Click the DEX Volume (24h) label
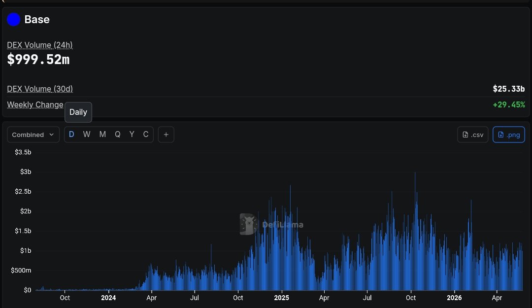Image resolution: width=532 pixels, height=308 pixels. click(x=40, y=45)
